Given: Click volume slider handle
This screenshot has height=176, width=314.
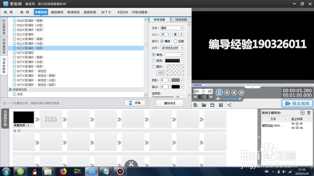Looking at the screenshot, I should pos(240,99).
